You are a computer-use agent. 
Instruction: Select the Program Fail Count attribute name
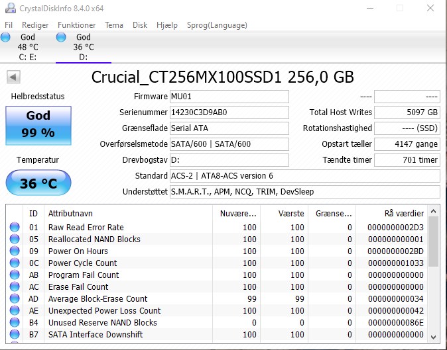click(84, 275)
